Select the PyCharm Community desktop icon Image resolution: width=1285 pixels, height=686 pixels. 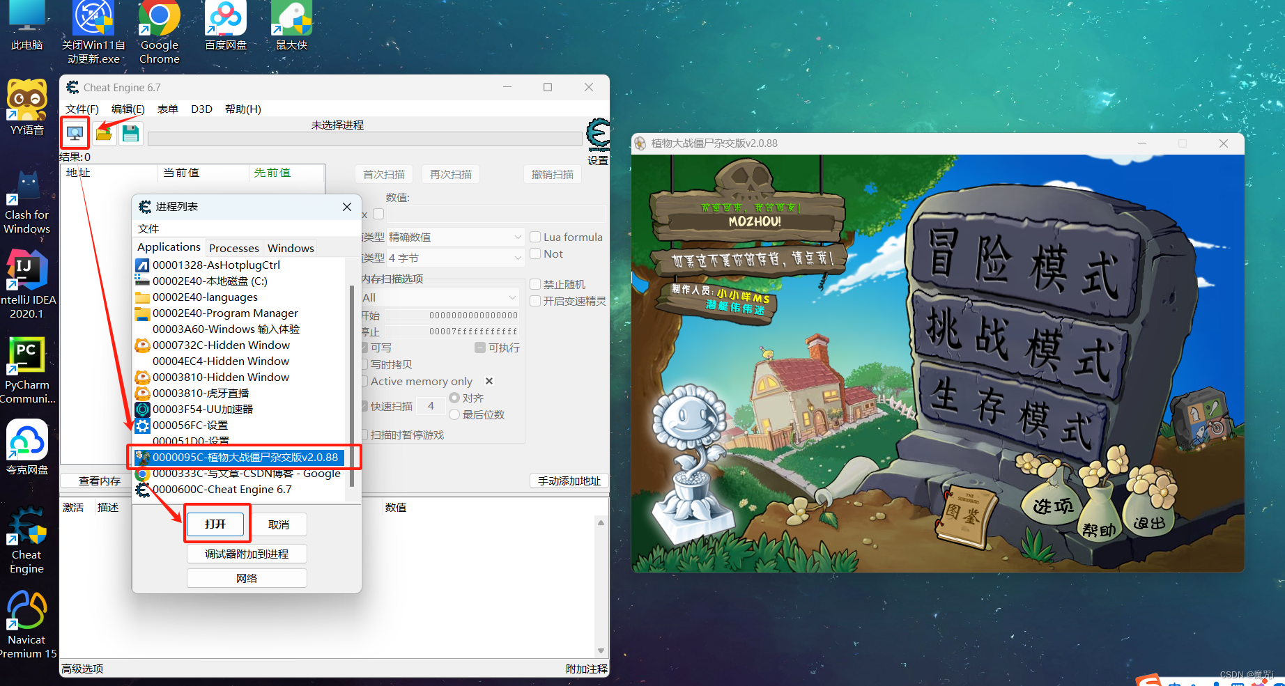click(26, 371)
